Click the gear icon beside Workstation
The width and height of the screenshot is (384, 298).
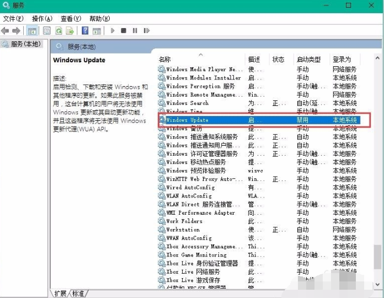[162, 230]
